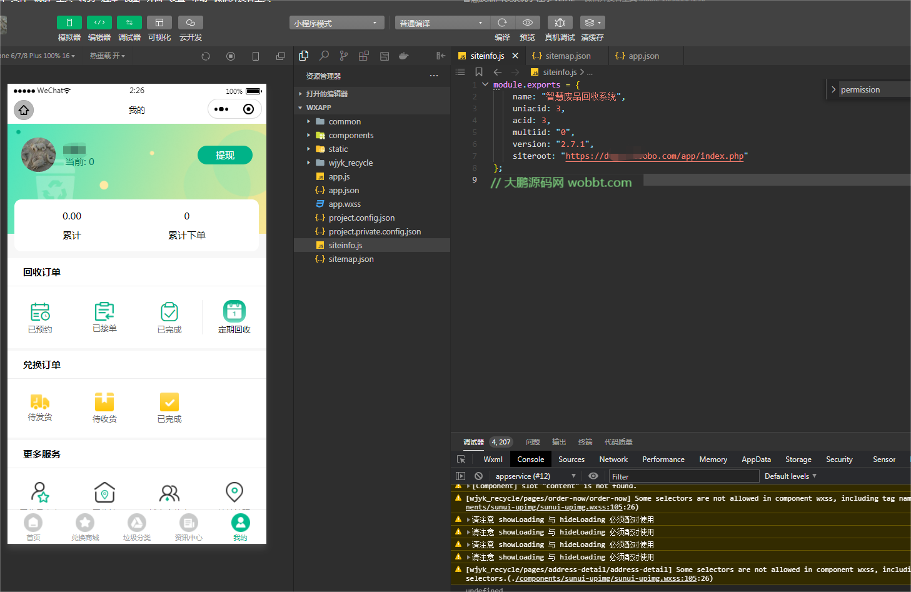
Task: Toggle the Debugger panel button
Action: pyautogui.click(x=129, y=23)
